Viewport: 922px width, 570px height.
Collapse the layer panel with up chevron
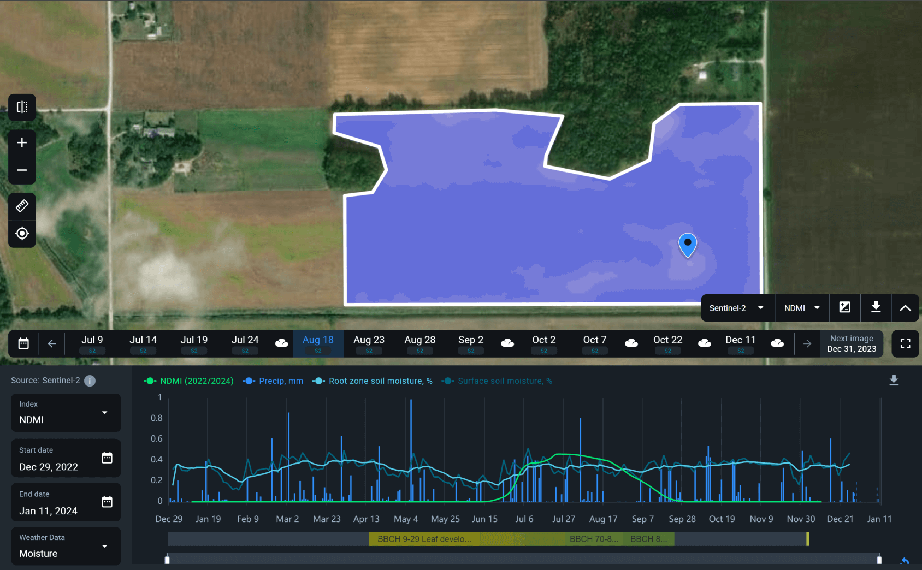(x=905, y=308)
